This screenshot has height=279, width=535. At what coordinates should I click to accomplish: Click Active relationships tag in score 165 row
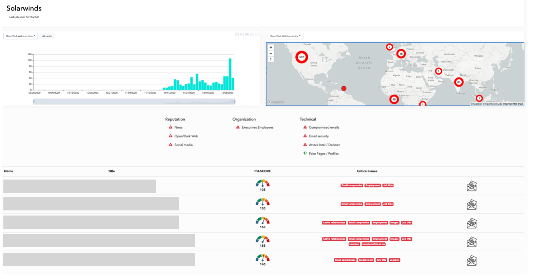point(334,223)
